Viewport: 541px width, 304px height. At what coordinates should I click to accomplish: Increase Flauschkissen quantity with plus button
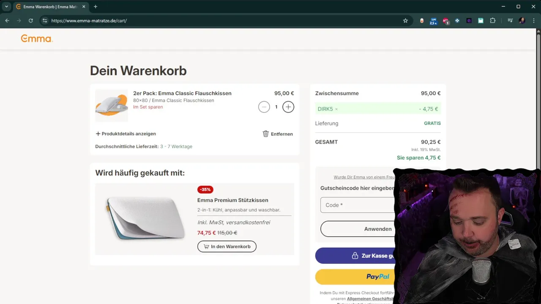point(288,107)
